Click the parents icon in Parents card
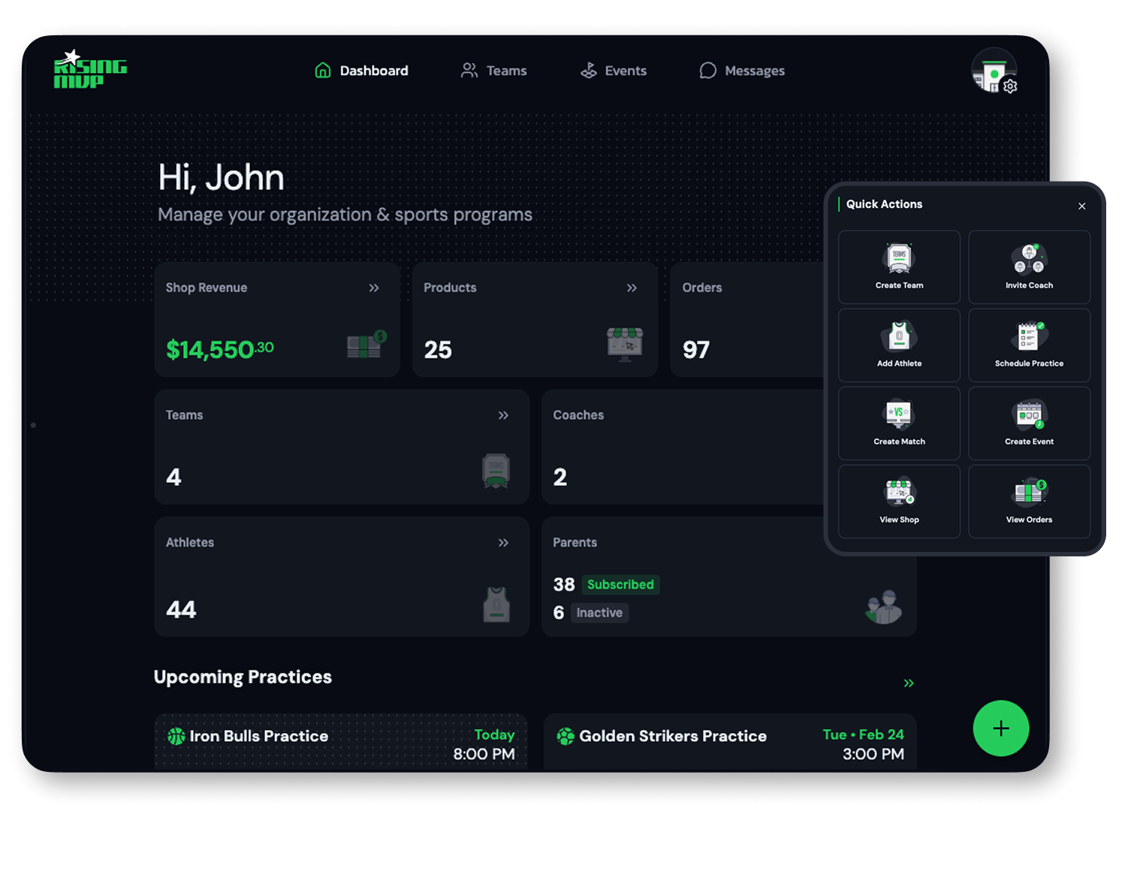Image resolution: width=1140 pixels, height=883 pixels. 883,607
